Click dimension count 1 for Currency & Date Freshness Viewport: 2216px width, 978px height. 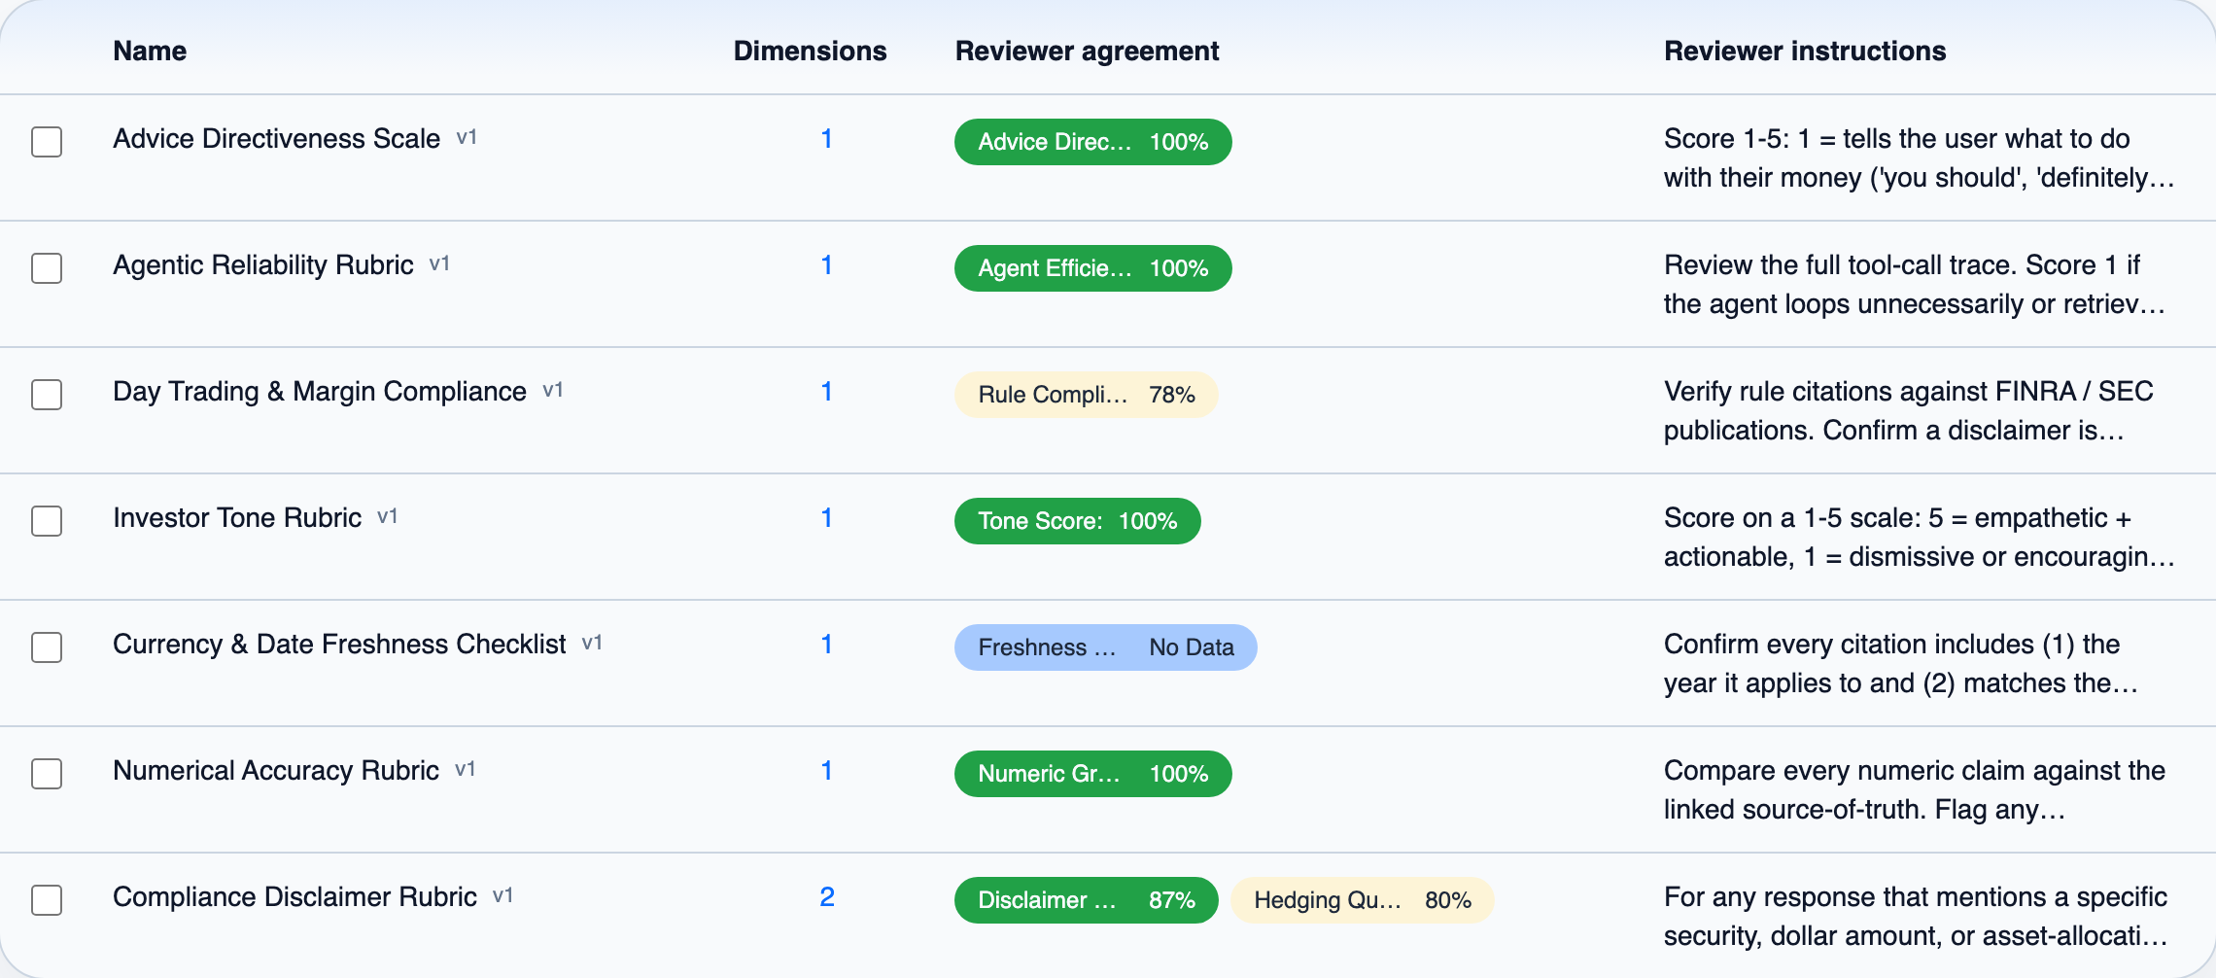point(827,645)
